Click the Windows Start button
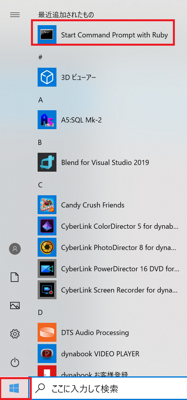The image size is (187, 400). tap(14, 389)
